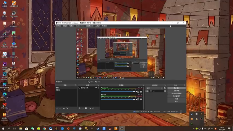Image resolution: width=233 pixels, height=131 pixels.
Task: Move the selected source up
Action: [x=90, y=108]
